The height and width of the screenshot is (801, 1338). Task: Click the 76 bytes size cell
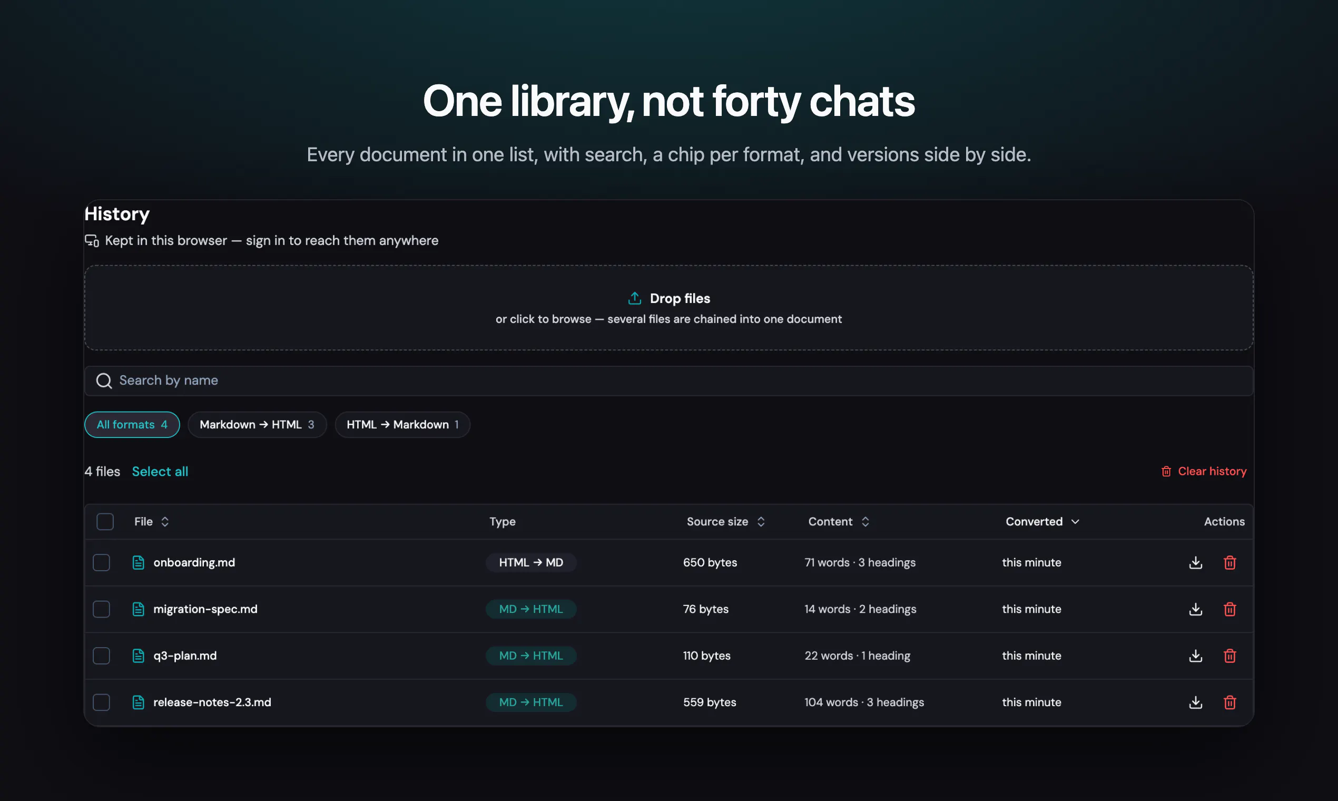706,609
